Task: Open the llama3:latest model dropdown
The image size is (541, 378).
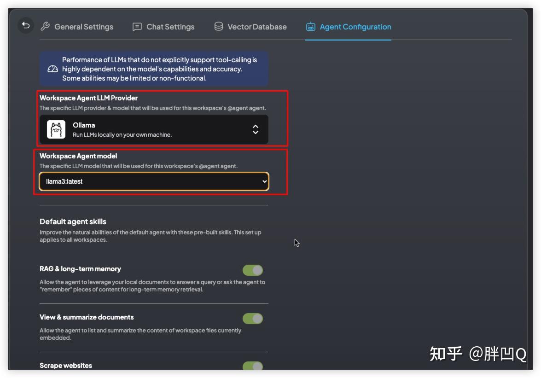Action: 154,181
